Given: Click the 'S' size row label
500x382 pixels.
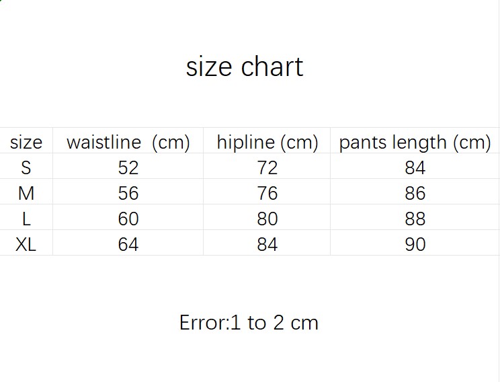Looking at the screenshot, I should click(x=26, y=167).
